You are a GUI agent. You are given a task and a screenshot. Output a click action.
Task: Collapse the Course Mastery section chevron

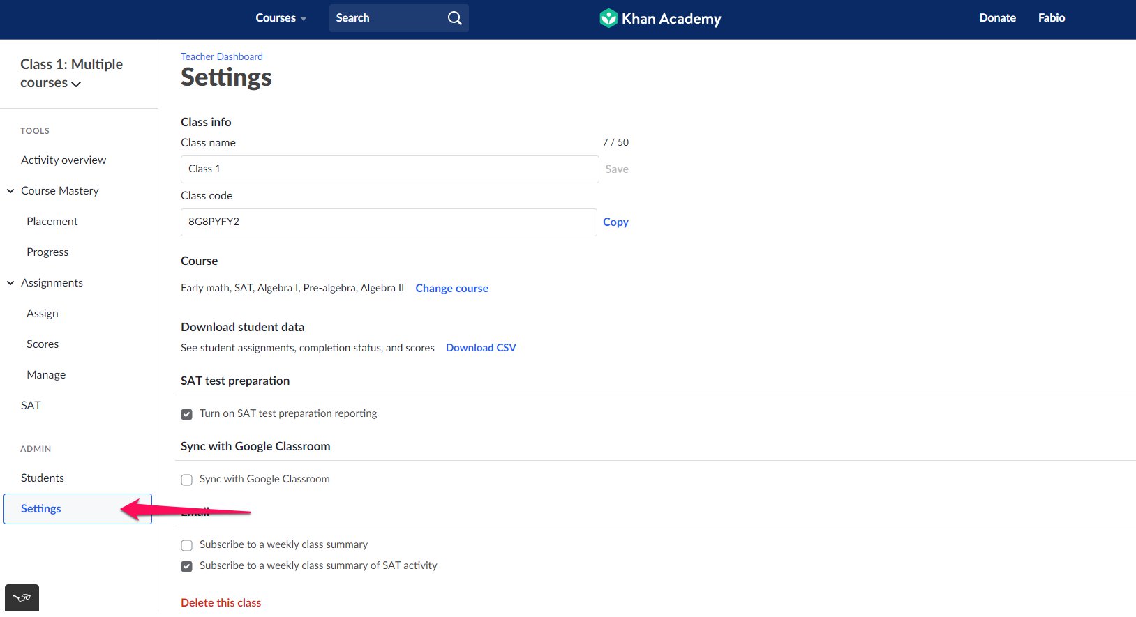pyautogui.click(x=10, y=190)
